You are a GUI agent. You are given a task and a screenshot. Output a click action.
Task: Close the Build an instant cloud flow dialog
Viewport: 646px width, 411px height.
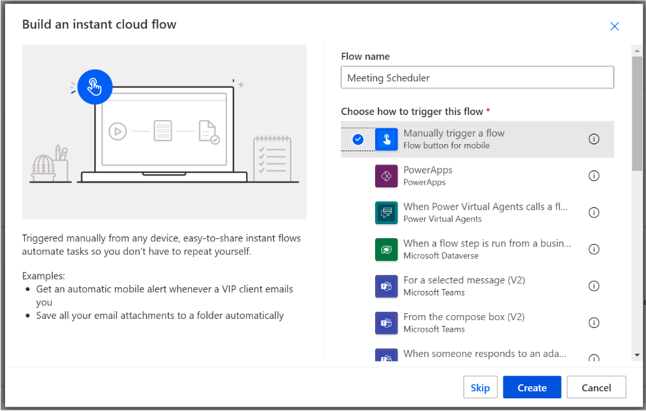tap(614, 26)
